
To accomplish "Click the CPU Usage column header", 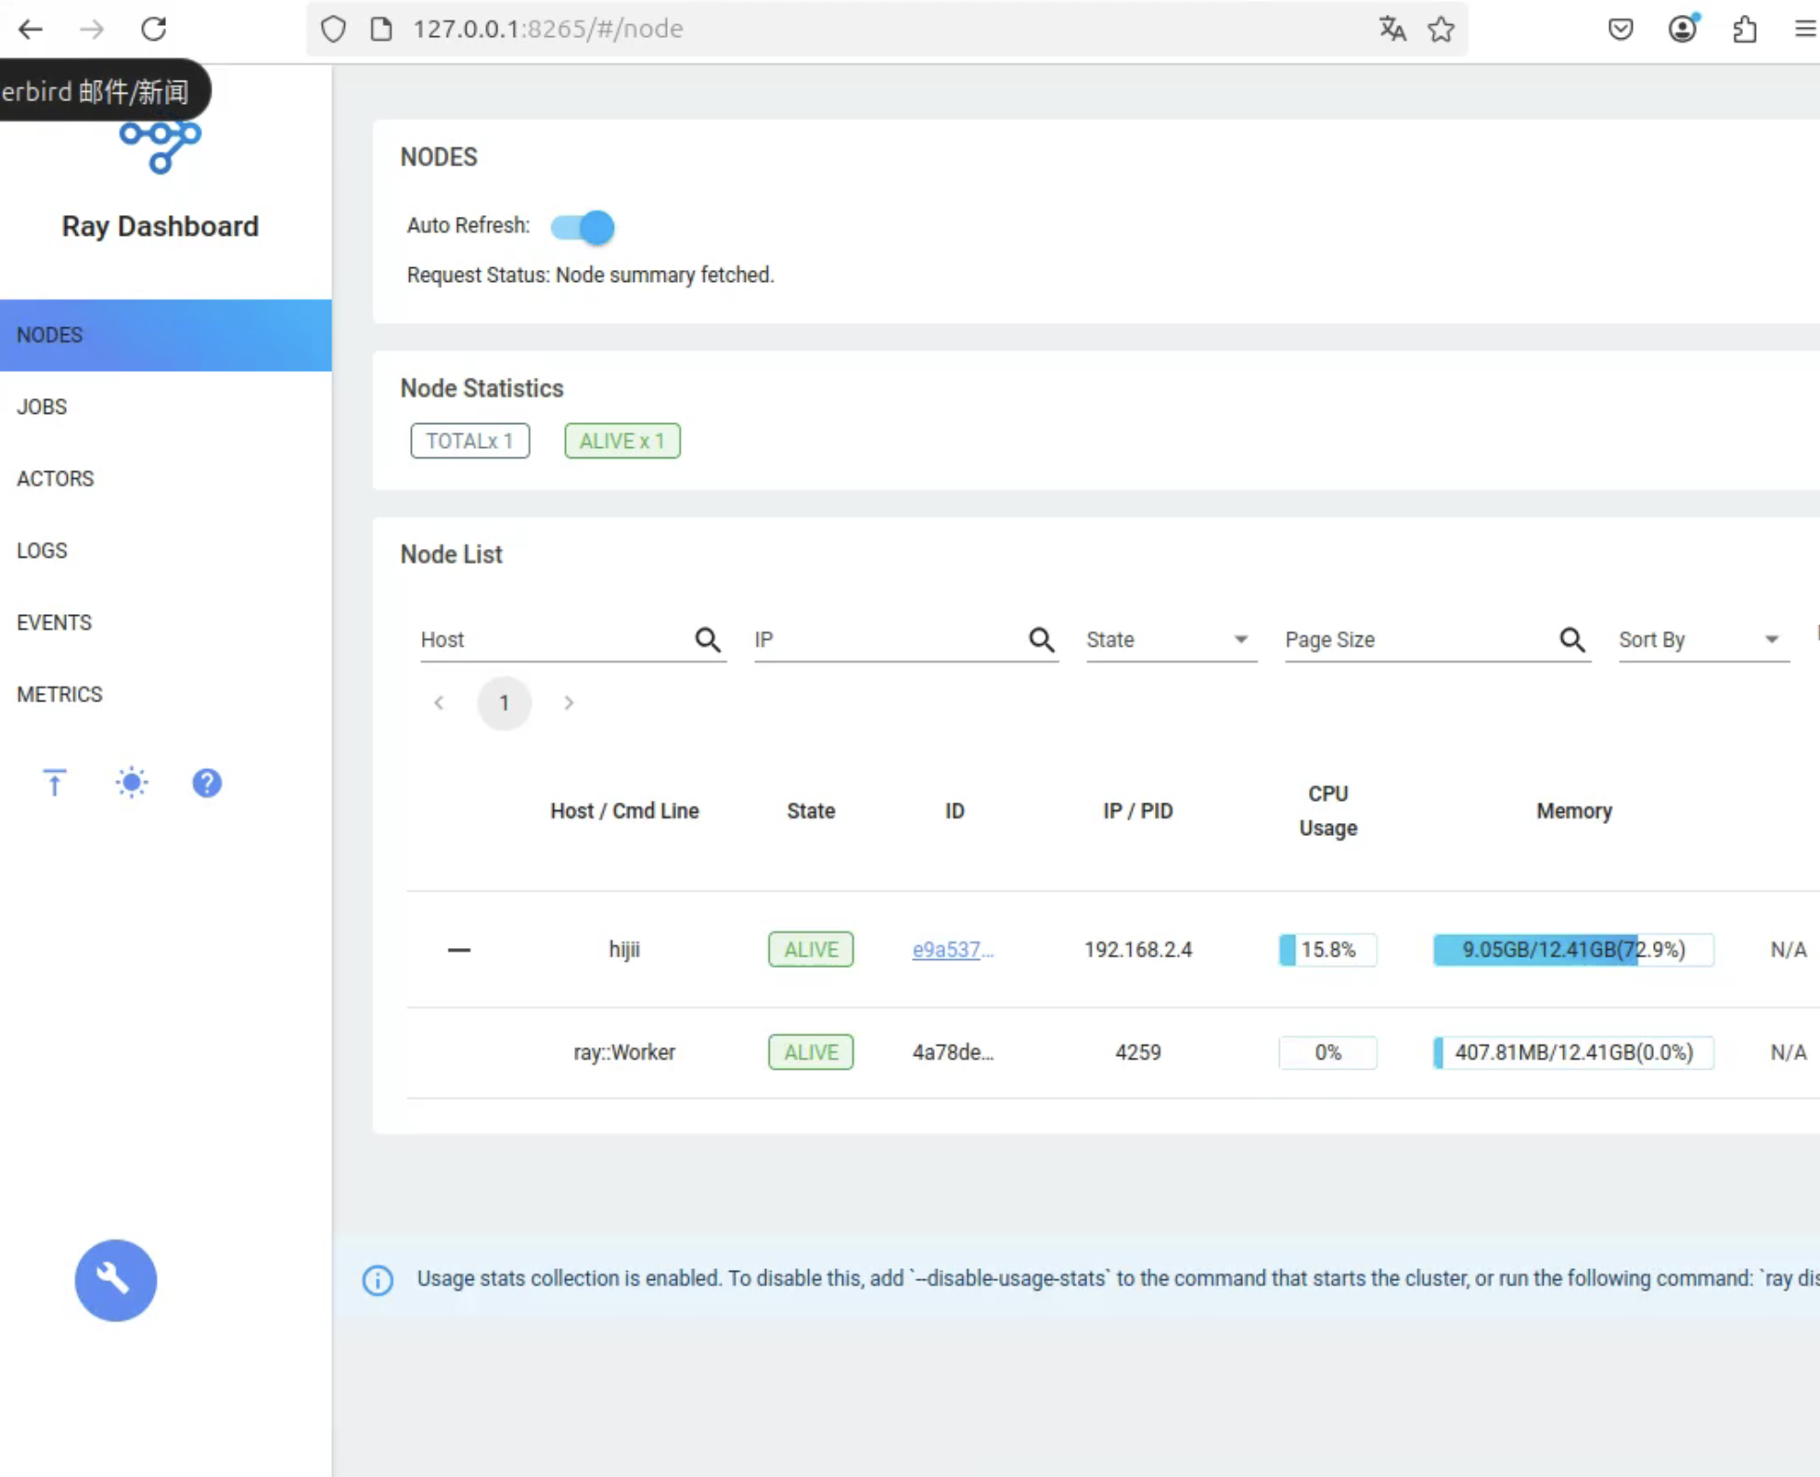I will click(1327, 811).
